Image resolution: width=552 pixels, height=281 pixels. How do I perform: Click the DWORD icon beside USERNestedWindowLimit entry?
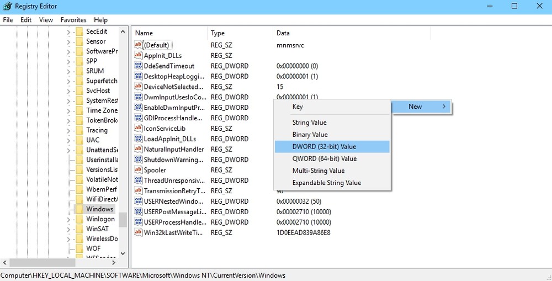click(x=139, y=201)
